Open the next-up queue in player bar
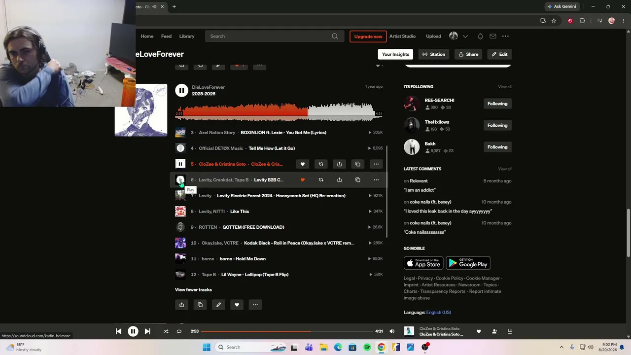The width and height of the screenshot is (631, 355). pos(510,331)
